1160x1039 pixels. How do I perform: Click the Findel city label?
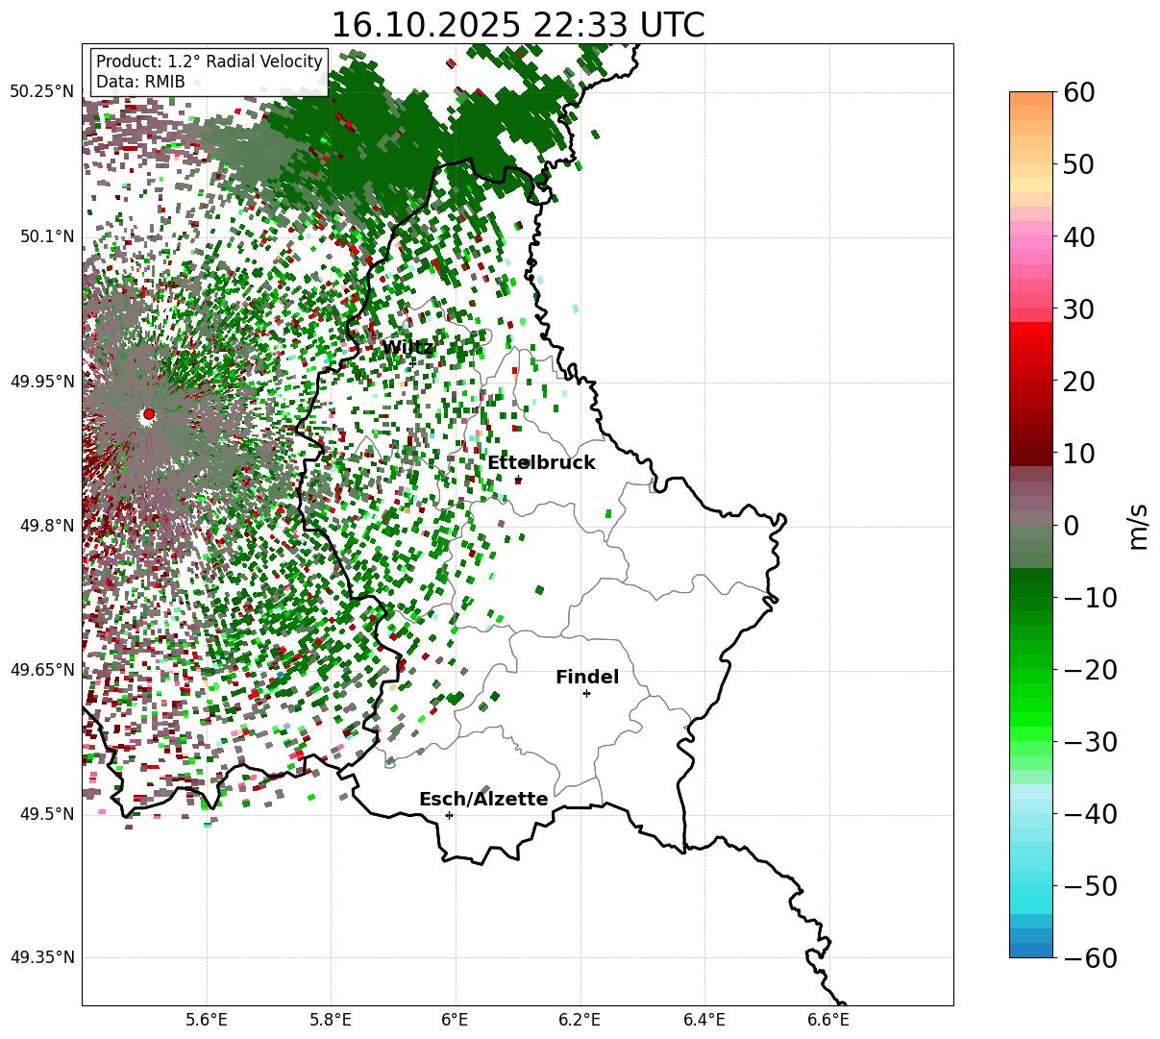pos(587,677)
